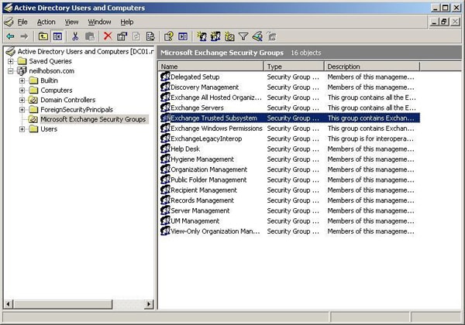Open the Help menu

pyautogui.click(x=126, y=22)
